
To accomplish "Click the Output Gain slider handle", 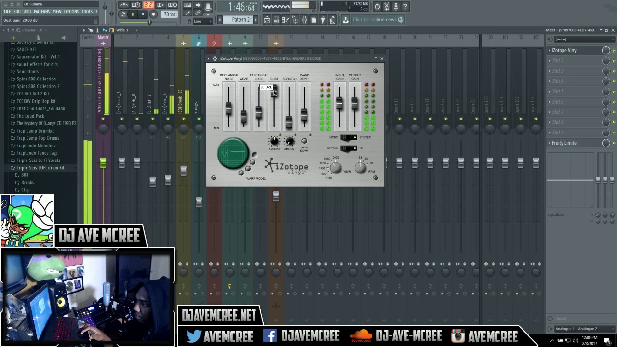I will click(x=355, y=104).
